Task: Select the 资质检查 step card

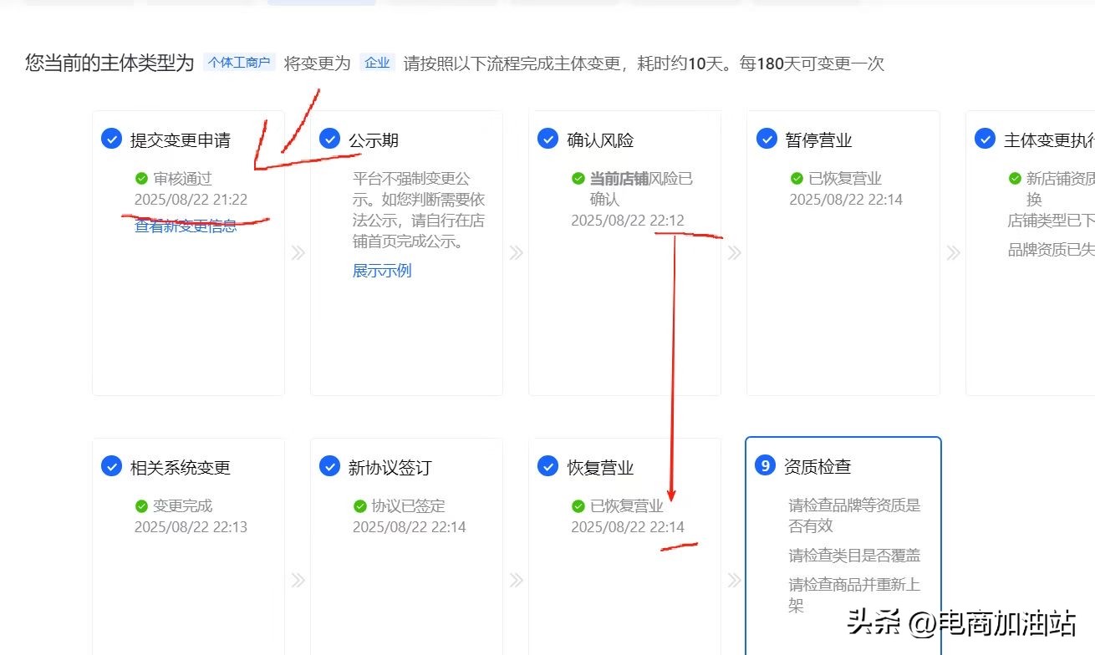Action: click(x=843, y=543)
